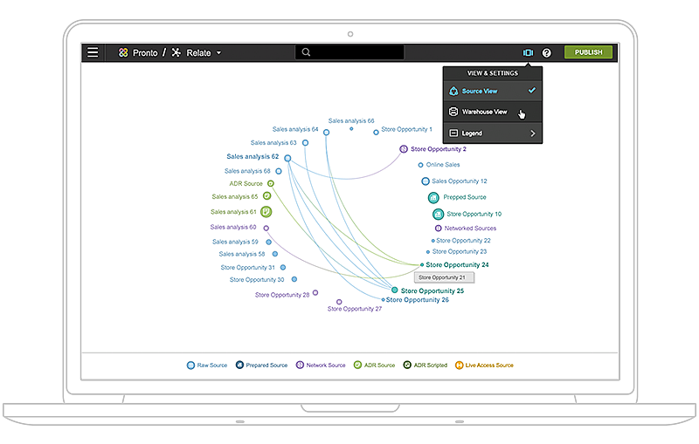Viewport: 699px width, 444px height.
Task: Click the Store Opportunity 26 label
Action: pyautogui.click(x=418, y=300)
